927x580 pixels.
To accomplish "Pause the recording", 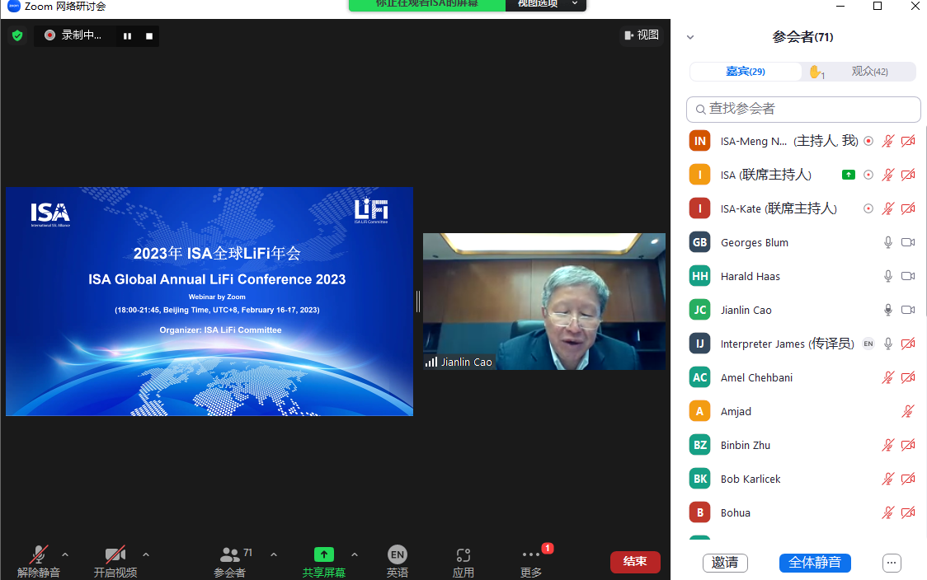I will pos(128,35).
